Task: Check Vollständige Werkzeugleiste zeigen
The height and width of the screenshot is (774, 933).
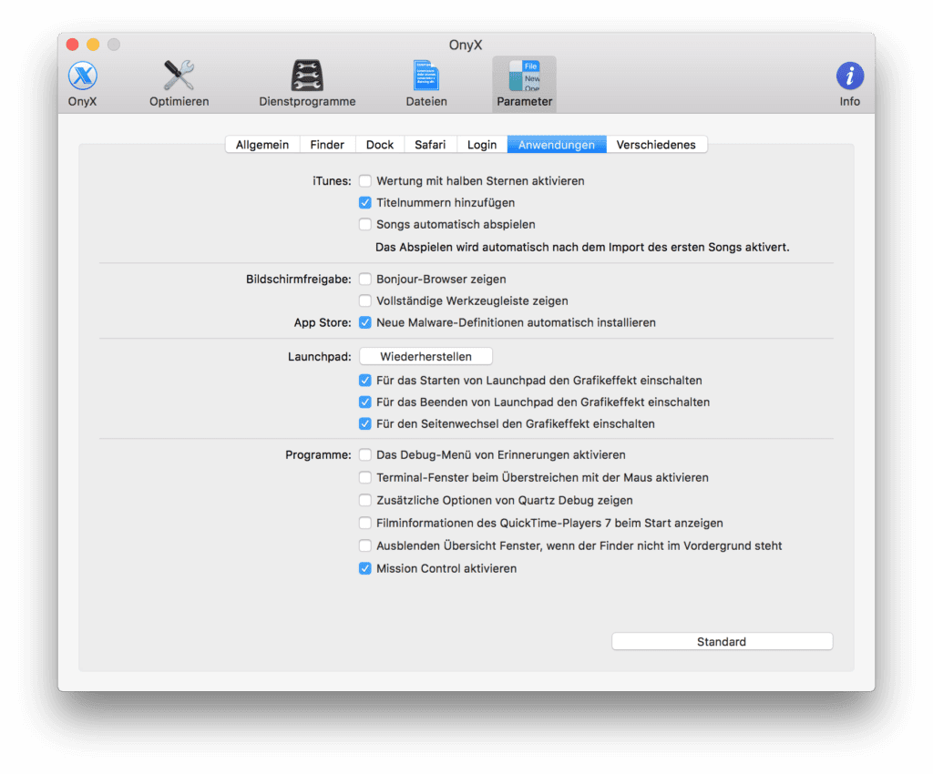Action: [x=365, y=300]
